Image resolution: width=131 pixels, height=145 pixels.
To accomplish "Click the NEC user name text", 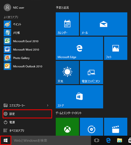I will pyautogui.click(x=19, y=8).
